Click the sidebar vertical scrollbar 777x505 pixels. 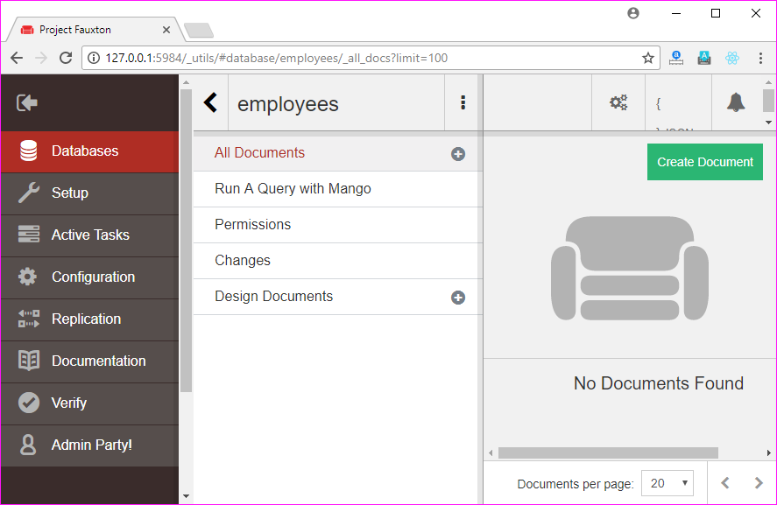coord(186,241)
